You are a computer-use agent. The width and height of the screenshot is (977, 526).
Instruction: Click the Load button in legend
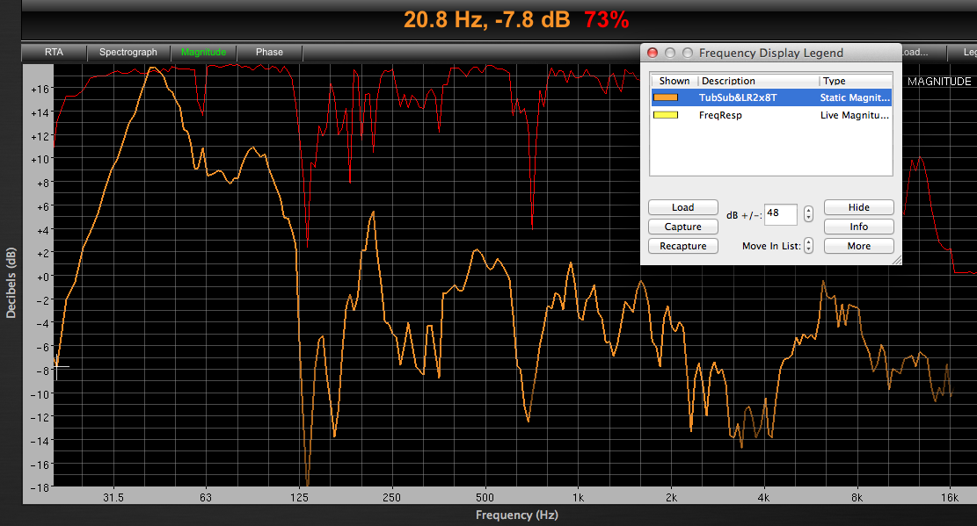[x=683, y=207]
